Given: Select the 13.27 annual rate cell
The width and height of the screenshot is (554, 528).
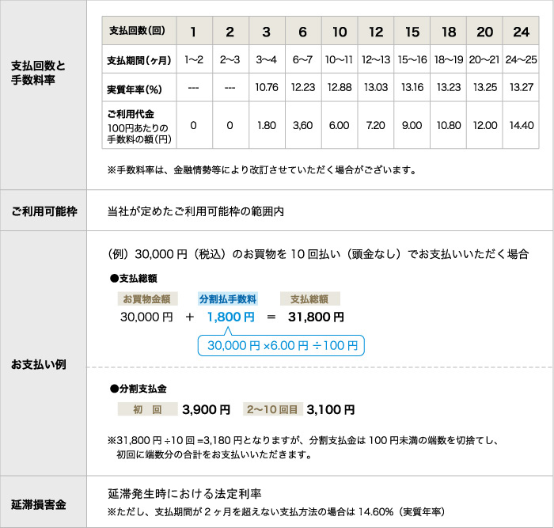Looking at the screenshot, I should [521, 86].
